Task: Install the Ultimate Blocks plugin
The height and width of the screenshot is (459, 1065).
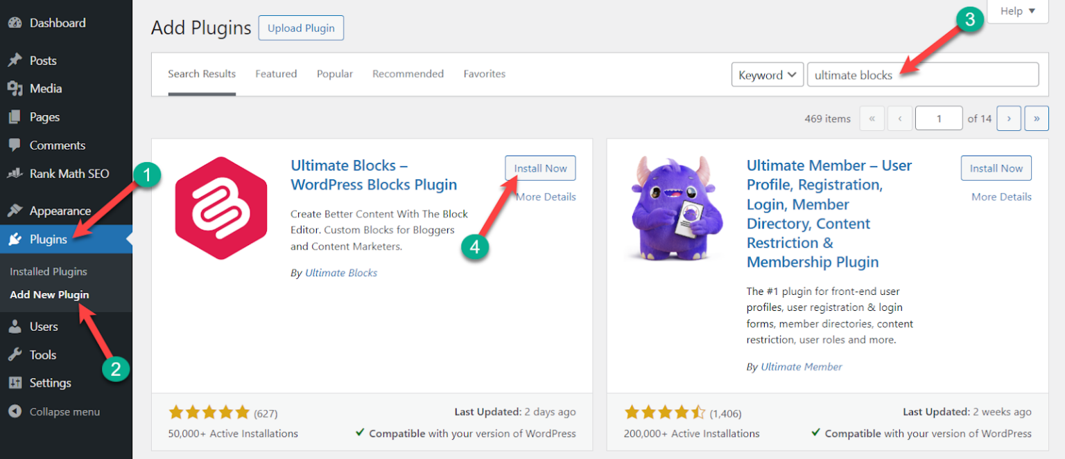Action: pos(540,168)
